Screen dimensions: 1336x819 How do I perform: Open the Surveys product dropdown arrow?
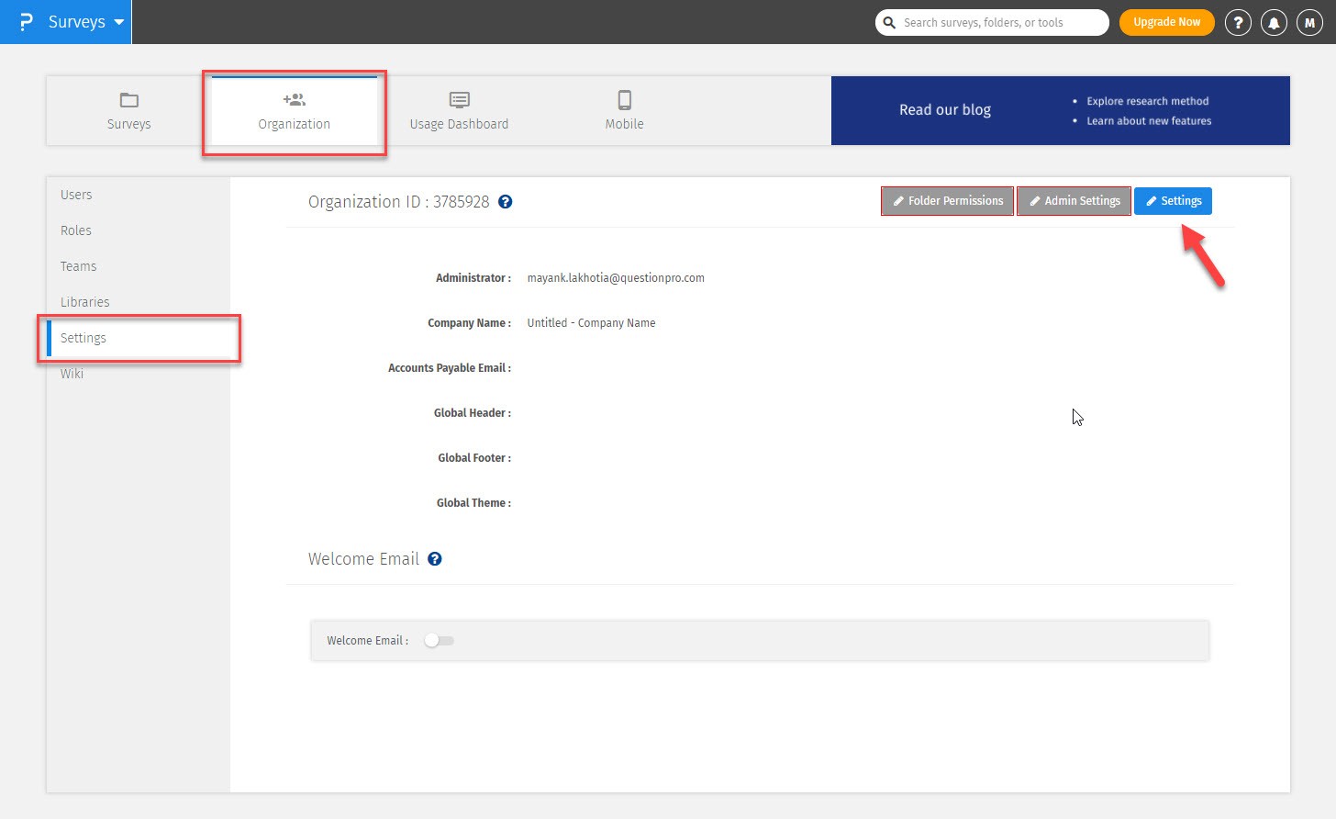(119, 22)
